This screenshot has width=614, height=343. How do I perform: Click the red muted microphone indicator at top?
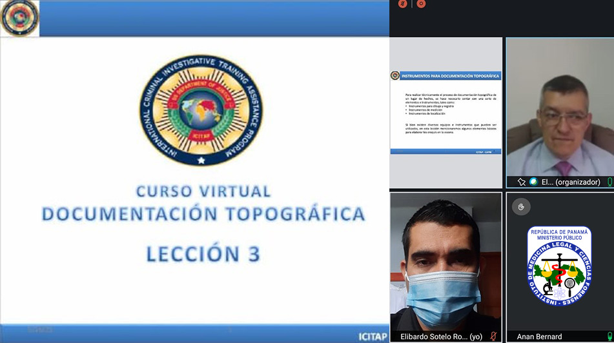pyautogui.click(x=402, y=3)
